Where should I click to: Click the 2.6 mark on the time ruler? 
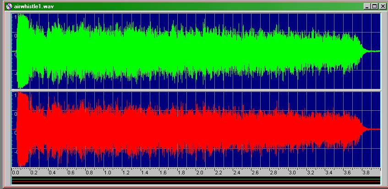point(255,173)
